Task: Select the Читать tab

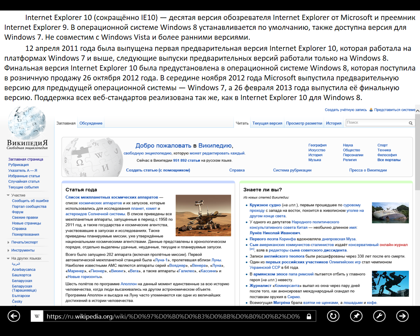Action: pyautogui.click(x=242, y=123)
